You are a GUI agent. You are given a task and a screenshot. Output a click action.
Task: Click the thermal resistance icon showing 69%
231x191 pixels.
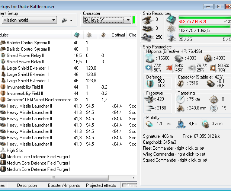[170, 68]
